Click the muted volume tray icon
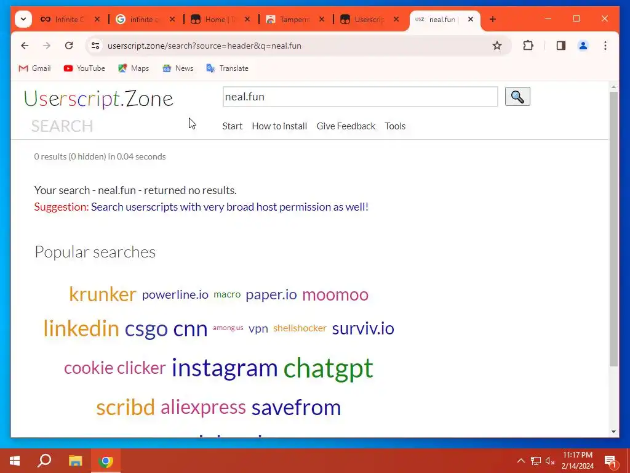This screenshot has height=473, width=630. [x=550, y=461]
